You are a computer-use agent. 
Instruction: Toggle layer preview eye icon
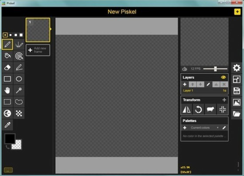tap(224, 78)
